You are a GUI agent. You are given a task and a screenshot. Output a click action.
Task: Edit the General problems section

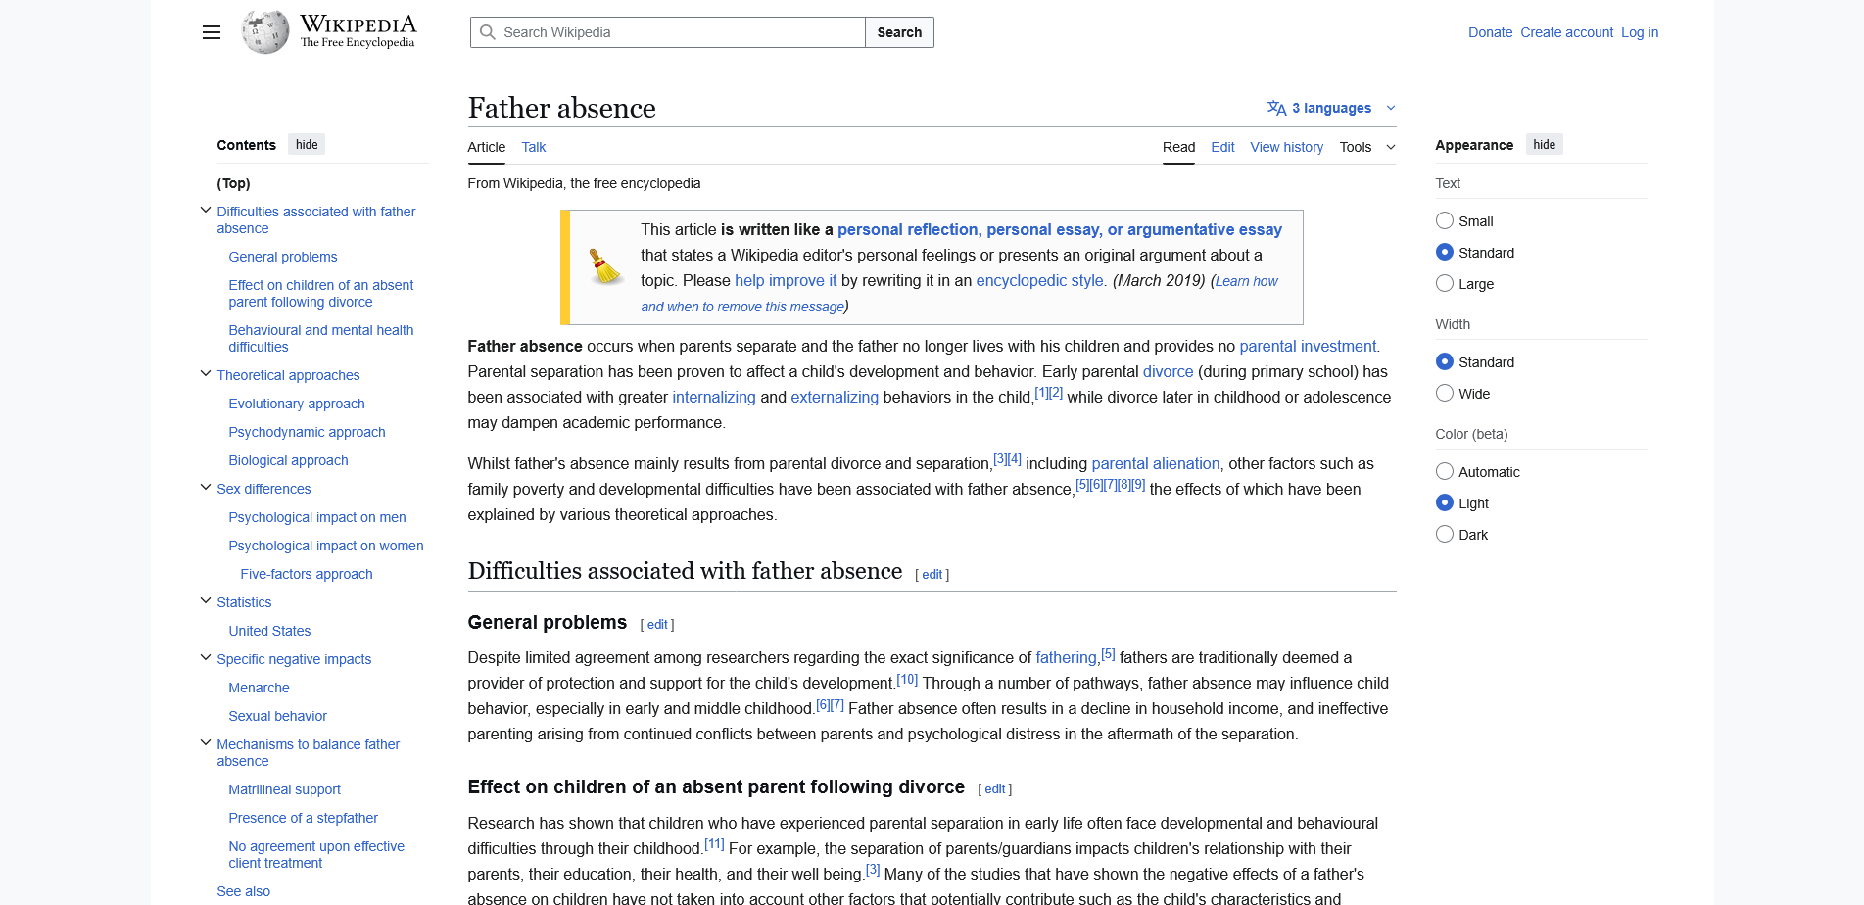click(657, 625)
